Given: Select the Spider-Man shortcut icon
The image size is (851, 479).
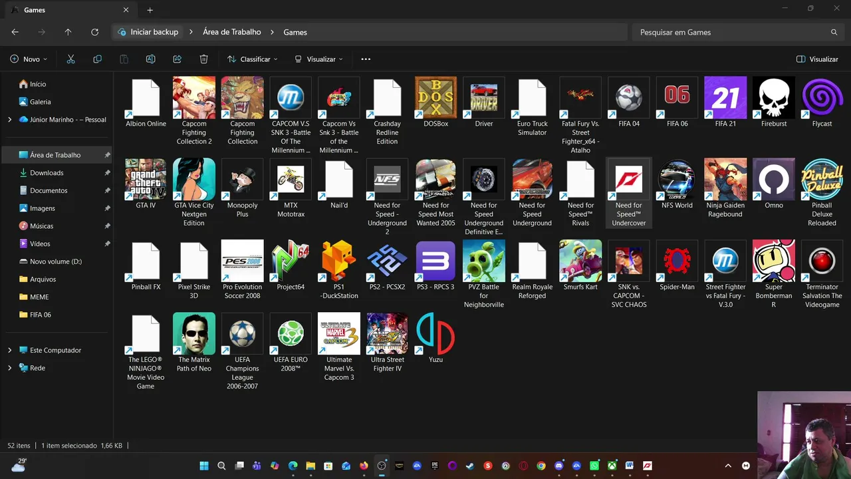Looking at the screenshot, I should (677, 261).
